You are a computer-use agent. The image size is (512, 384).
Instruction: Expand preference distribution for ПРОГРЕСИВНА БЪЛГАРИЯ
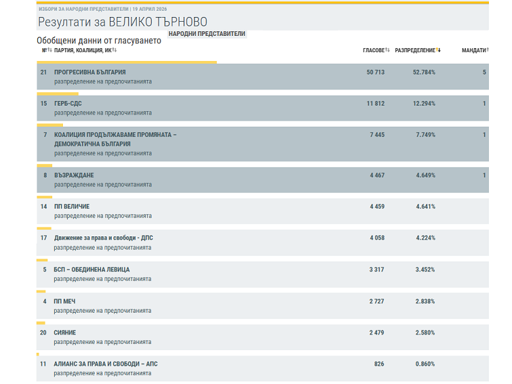(x=103, y=81)
